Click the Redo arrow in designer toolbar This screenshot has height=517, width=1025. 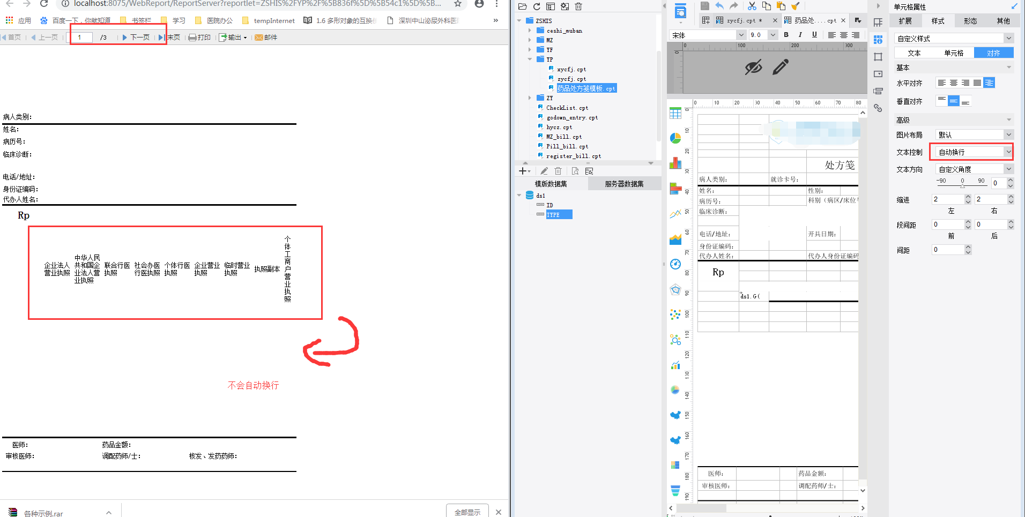(x=734, y=6)
